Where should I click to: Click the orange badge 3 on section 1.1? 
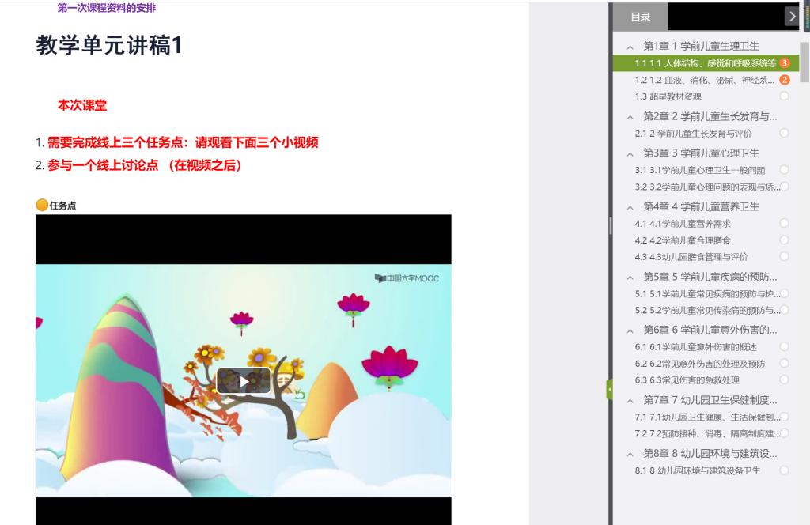tap(784, 63)
